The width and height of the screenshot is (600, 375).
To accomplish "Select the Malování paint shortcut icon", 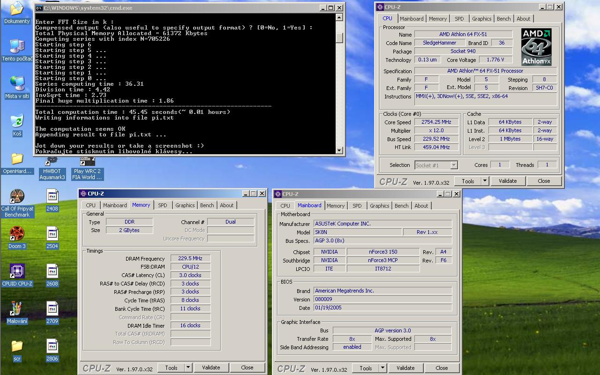I will tap(17, 308).
